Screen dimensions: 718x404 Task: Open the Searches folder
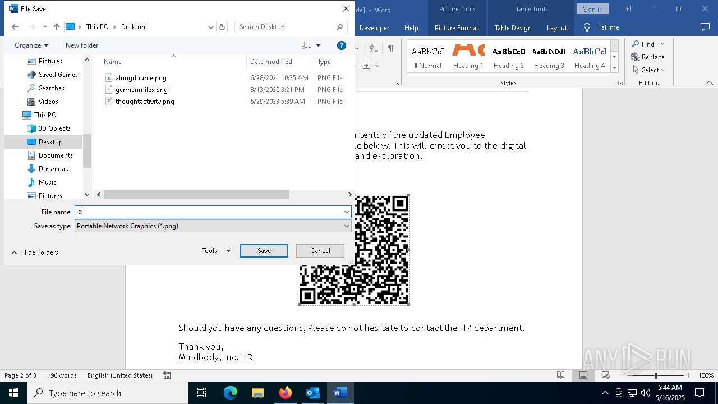tap(51, 88)
